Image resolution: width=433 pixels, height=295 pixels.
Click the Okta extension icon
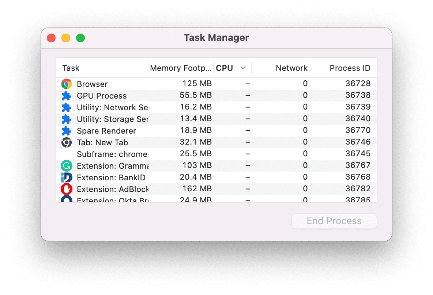pyautogui.click(x=66, y=199)
